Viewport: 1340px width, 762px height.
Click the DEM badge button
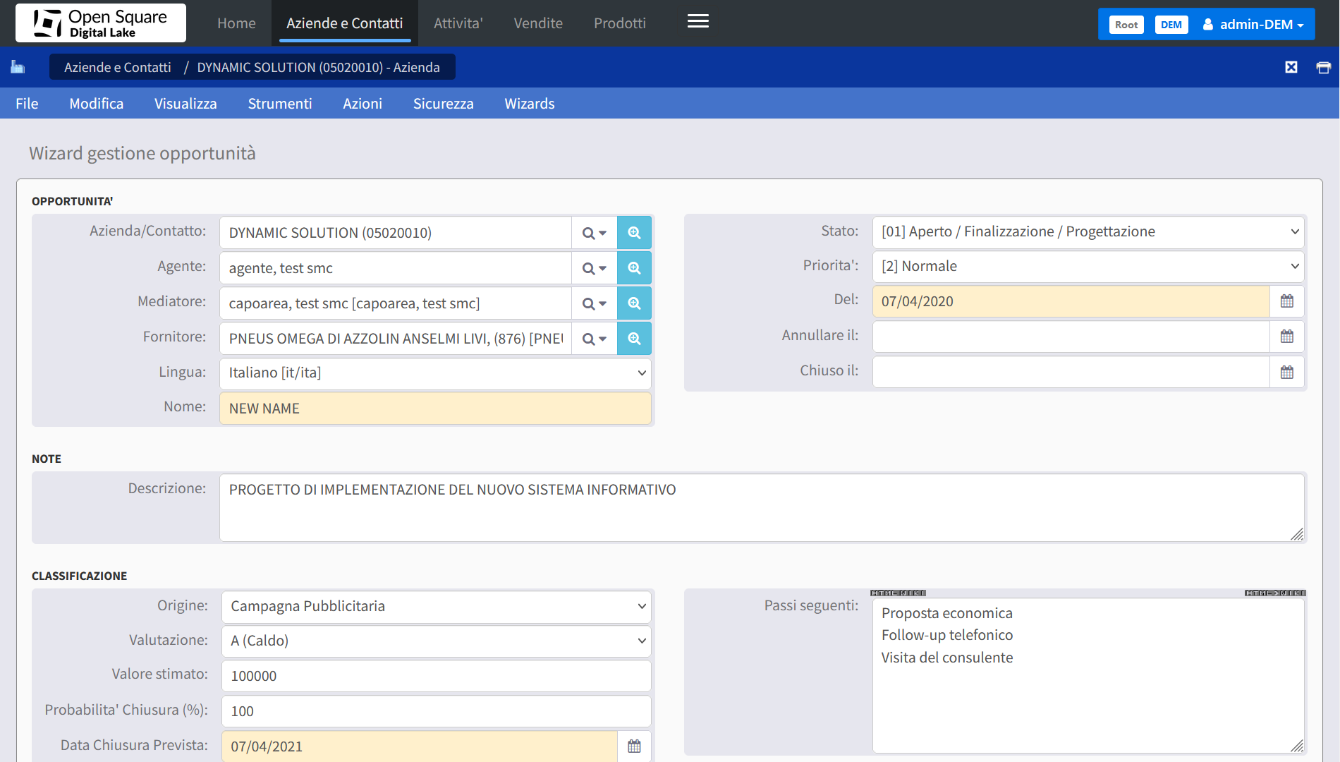1171,25
